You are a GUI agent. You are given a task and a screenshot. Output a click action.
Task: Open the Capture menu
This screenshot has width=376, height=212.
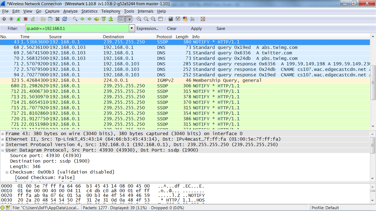pos(52,11)
